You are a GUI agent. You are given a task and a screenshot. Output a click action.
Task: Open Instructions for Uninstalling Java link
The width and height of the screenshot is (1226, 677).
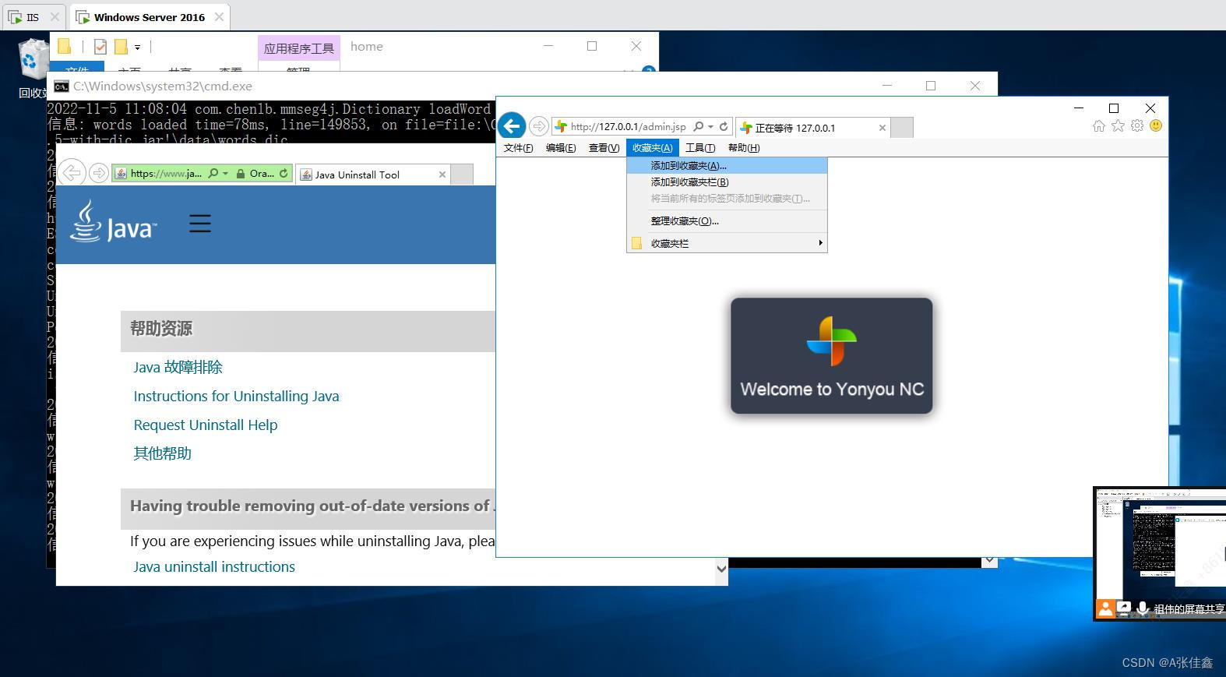[236, 396]
